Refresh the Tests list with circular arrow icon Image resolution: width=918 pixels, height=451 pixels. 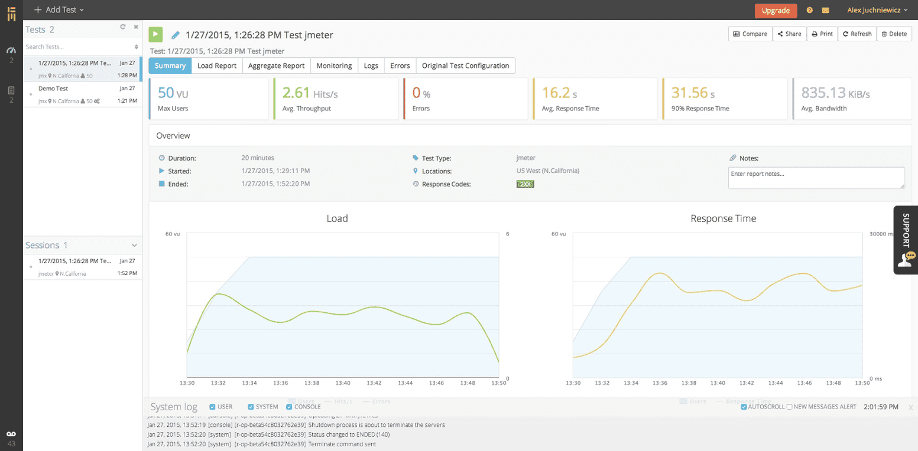coord(123,27)
